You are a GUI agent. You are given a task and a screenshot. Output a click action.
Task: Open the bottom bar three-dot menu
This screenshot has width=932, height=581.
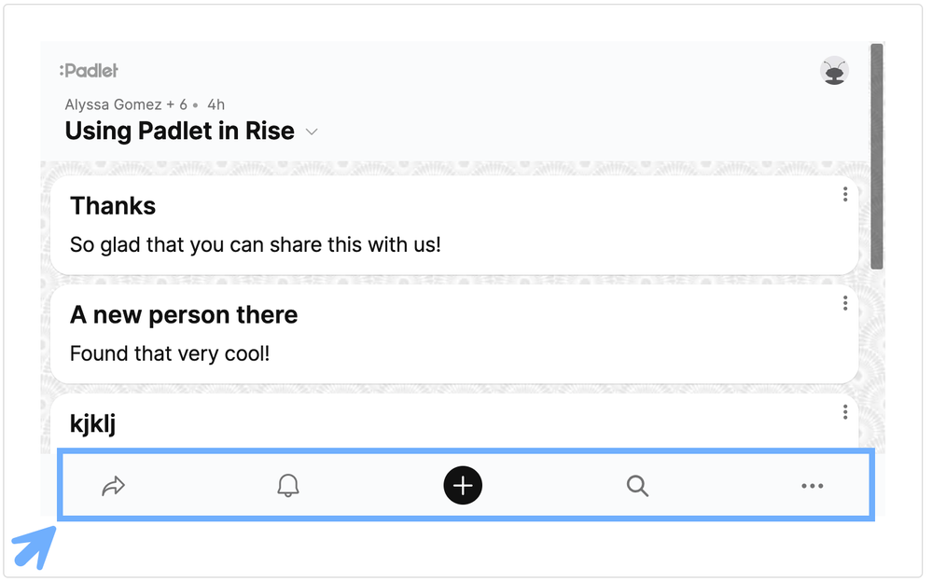[813, 486]
